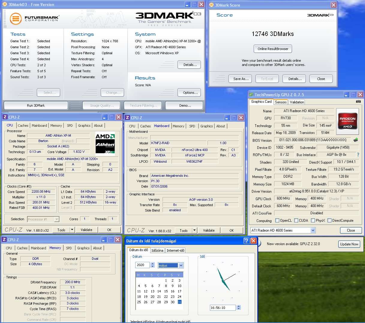Click Details... button in System section

coord(190,65)
